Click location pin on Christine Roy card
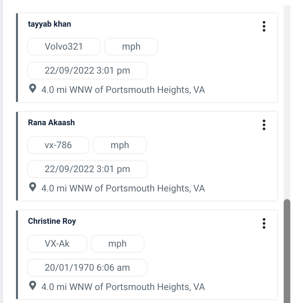The height and width of the screenshot is (303, 299). [x=33, y=286]
